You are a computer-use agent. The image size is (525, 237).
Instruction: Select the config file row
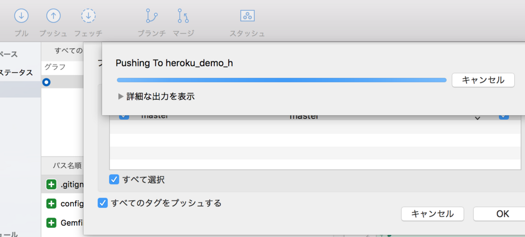[x=63, y=203]
